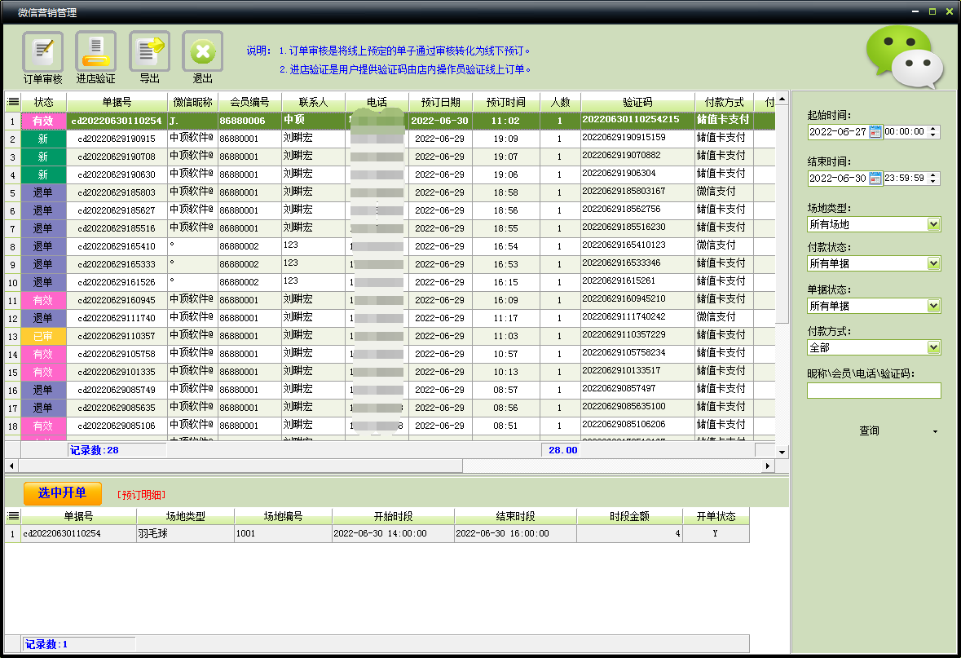Adjust the end time 23:59:59 spinner
Image resolution: width=961 pixels, height=658 pixels.
point(932,179)
